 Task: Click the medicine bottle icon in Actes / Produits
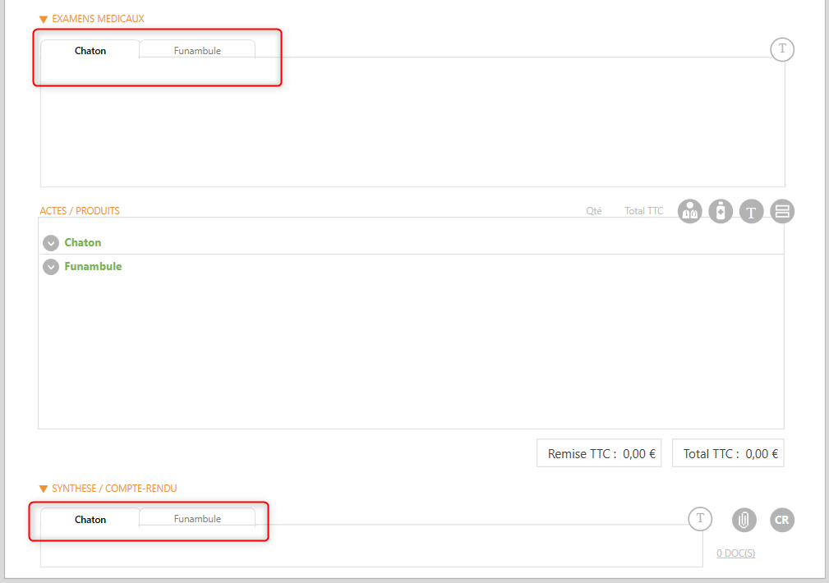tap(721, 211)
